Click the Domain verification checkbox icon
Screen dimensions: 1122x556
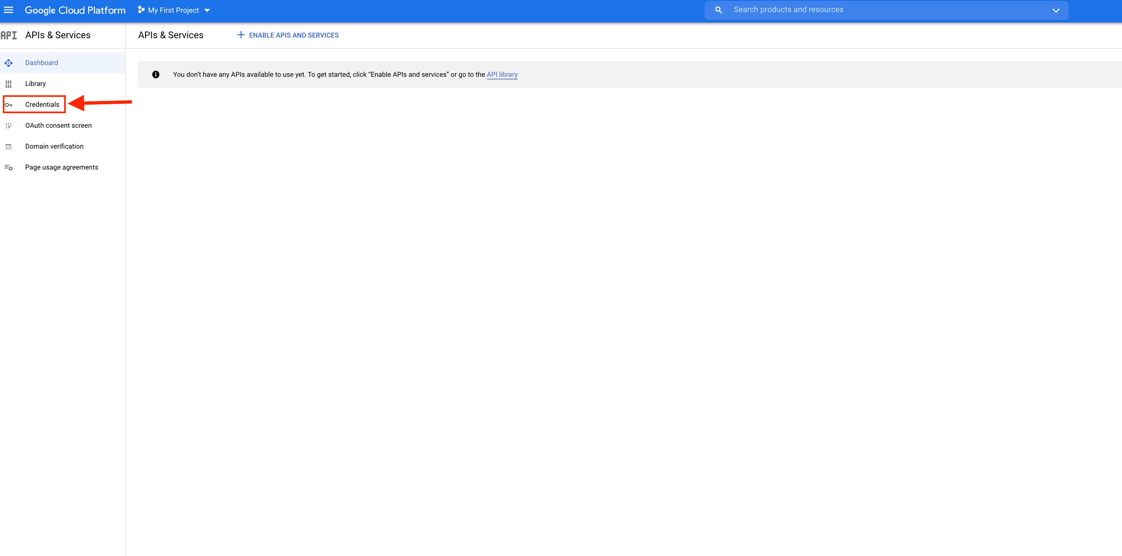(9, 147)
